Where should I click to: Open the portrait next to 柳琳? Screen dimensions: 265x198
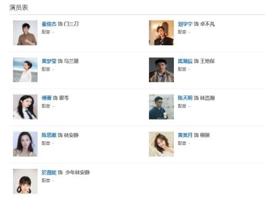161,144
